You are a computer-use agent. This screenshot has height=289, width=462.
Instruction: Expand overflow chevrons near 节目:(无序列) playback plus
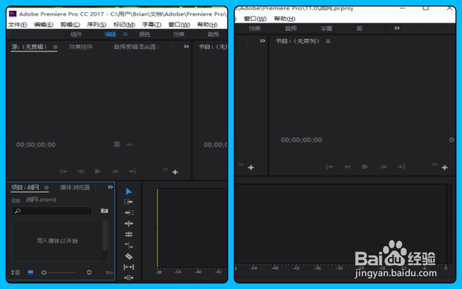pyautogui.click(x=434, y=164)
